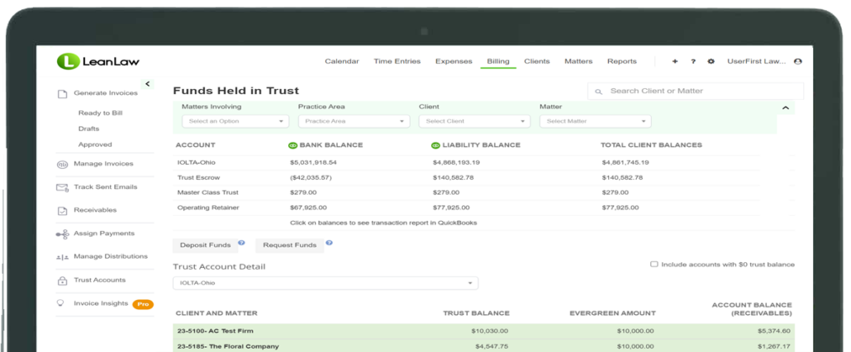851x352 pixels.
Task: Click the LeanLaw logo icon
Action: pyautogui.click(x=68, y=61)
